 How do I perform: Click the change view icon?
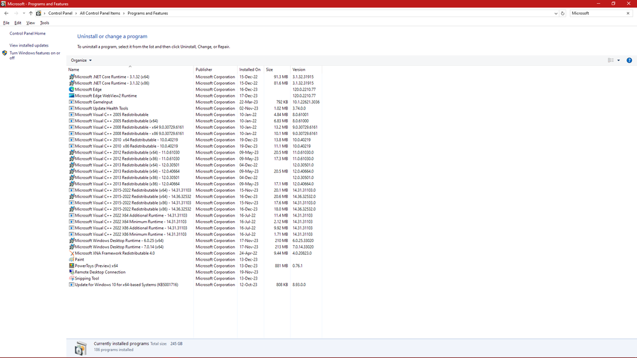coord(611,60)
